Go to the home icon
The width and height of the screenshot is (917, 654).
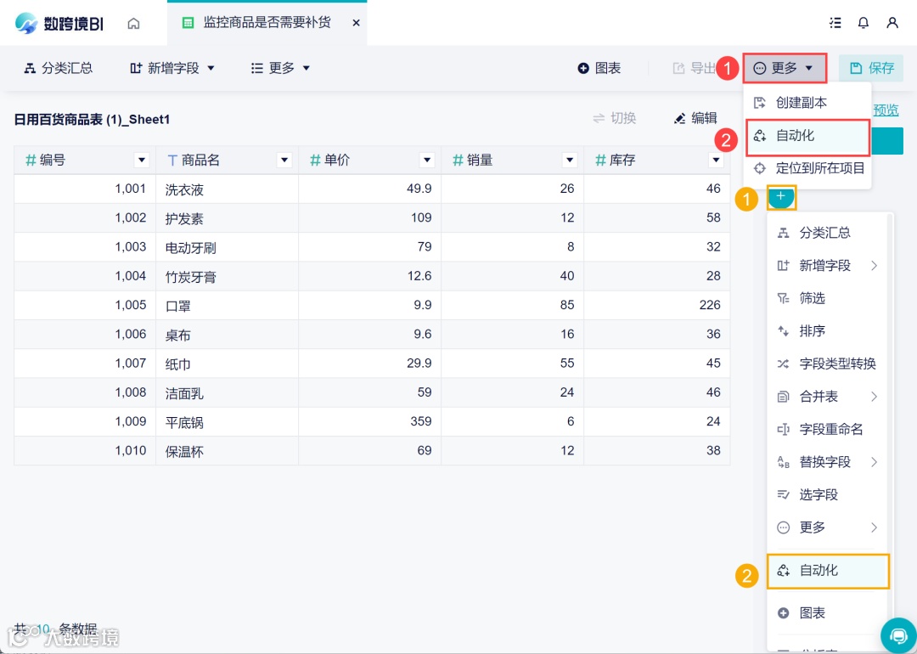point(133,24)
